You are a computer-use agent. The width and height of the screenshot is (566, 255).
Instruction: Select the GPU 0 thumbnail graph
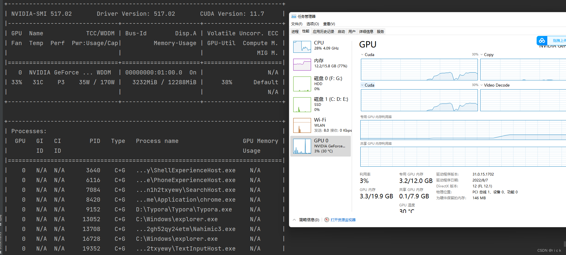point(302,146)
